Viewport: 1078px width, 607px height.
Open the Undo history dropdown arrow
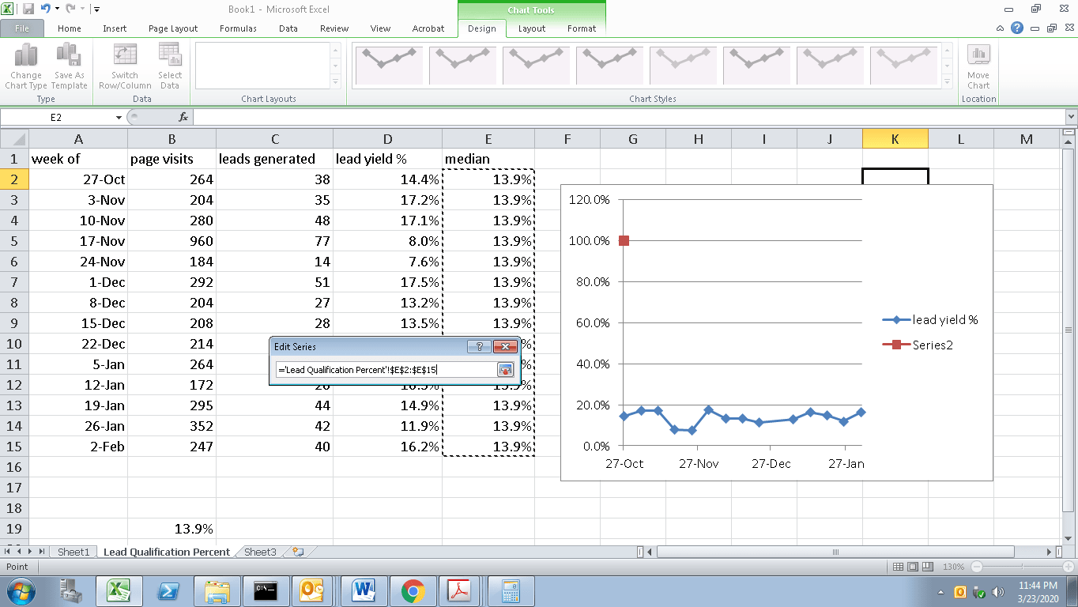[x=57, y=9]
